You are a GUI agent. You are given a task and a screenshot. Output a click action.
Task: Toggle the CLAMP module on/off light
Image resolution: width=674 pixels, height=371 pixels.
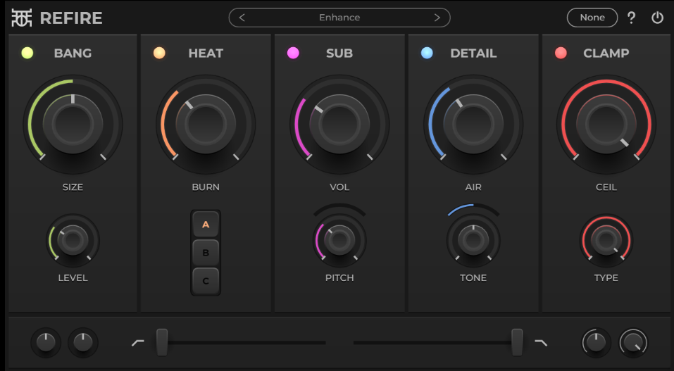point(561,53)
